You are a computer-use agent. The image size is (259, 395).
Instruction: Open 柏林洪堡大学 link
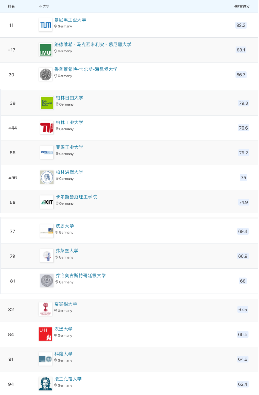click(70, 172)
